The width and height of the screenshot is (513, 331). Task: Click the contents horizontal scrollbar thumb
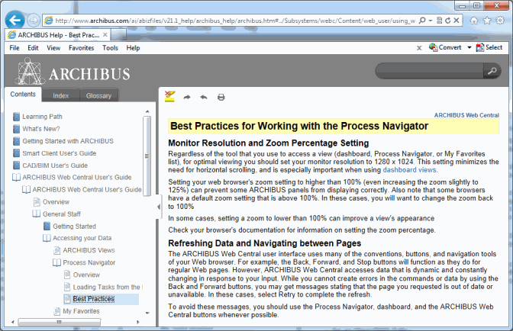point(59,322)
